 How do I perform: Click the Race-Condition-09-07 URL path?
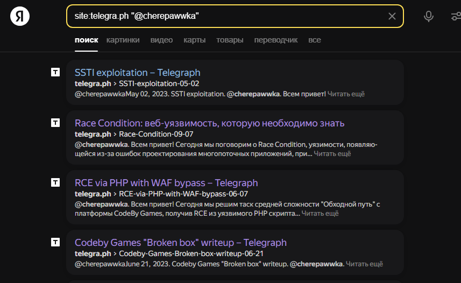coord(156,134)
